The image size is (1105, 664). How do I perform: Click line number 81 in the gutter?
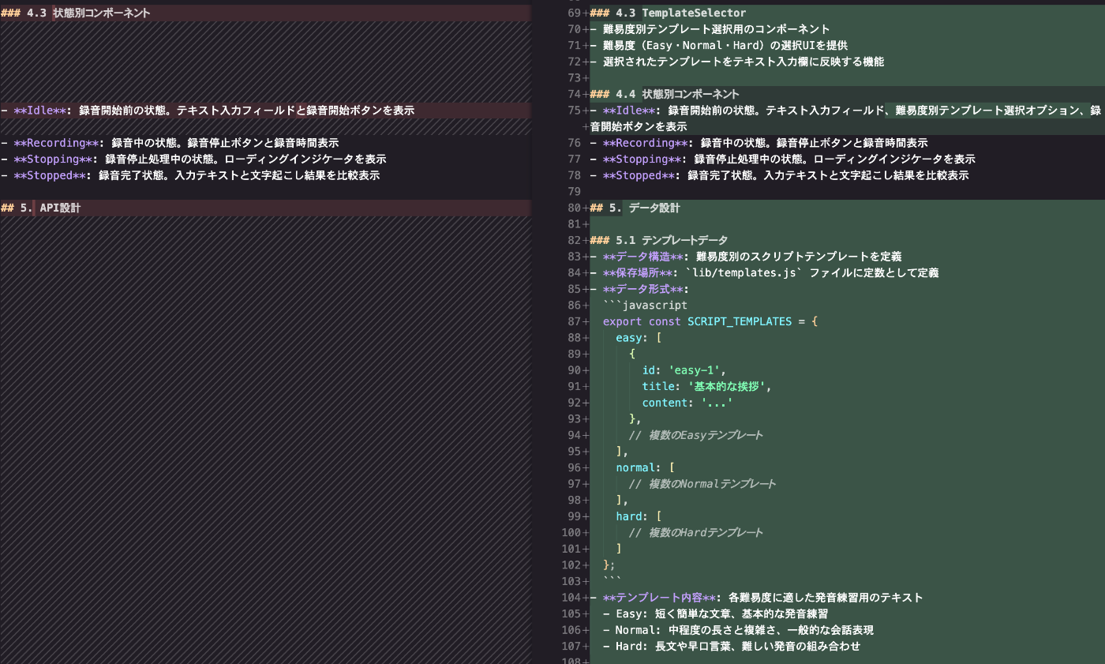point(574,224)
